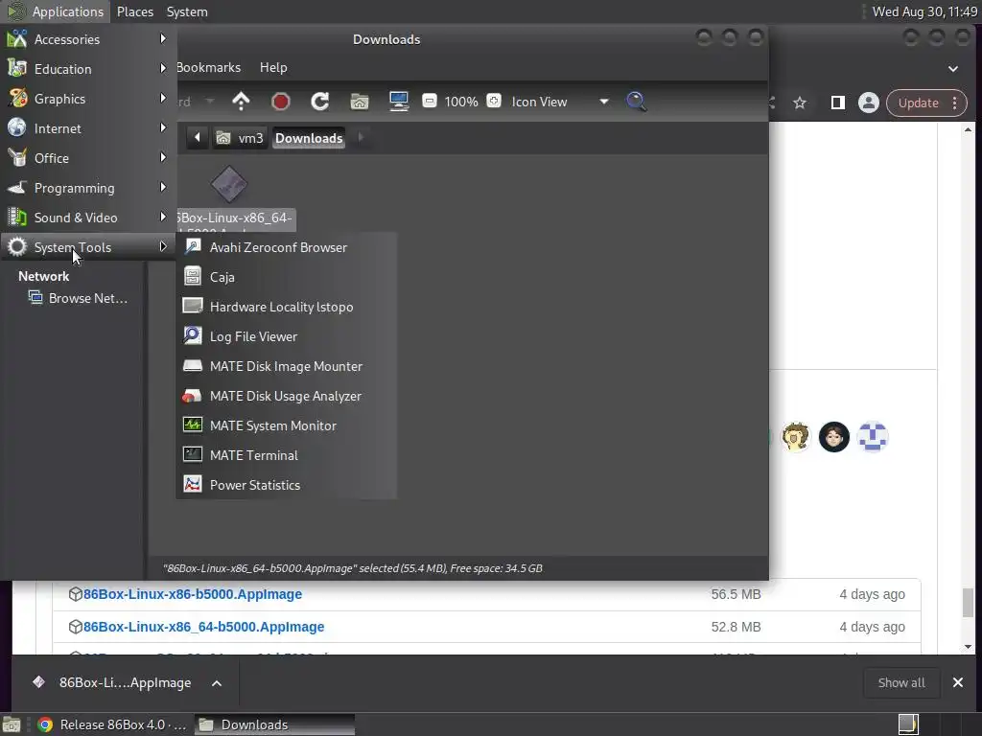
Task: Open the Accessories submenu
Action: tap(87, 39)
